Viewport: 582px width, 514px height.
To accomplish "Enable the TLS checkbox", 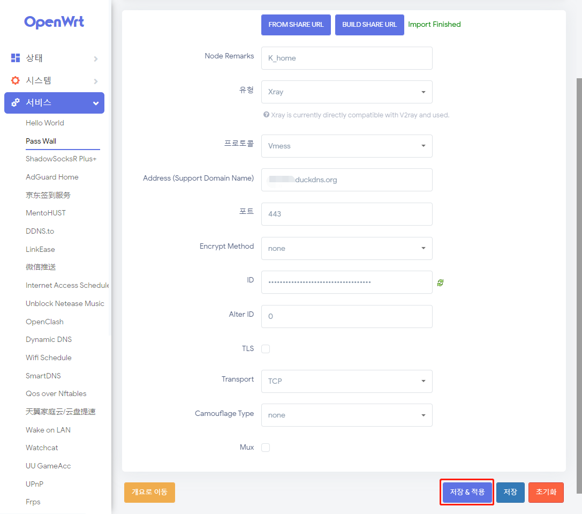I will [266, 348].
